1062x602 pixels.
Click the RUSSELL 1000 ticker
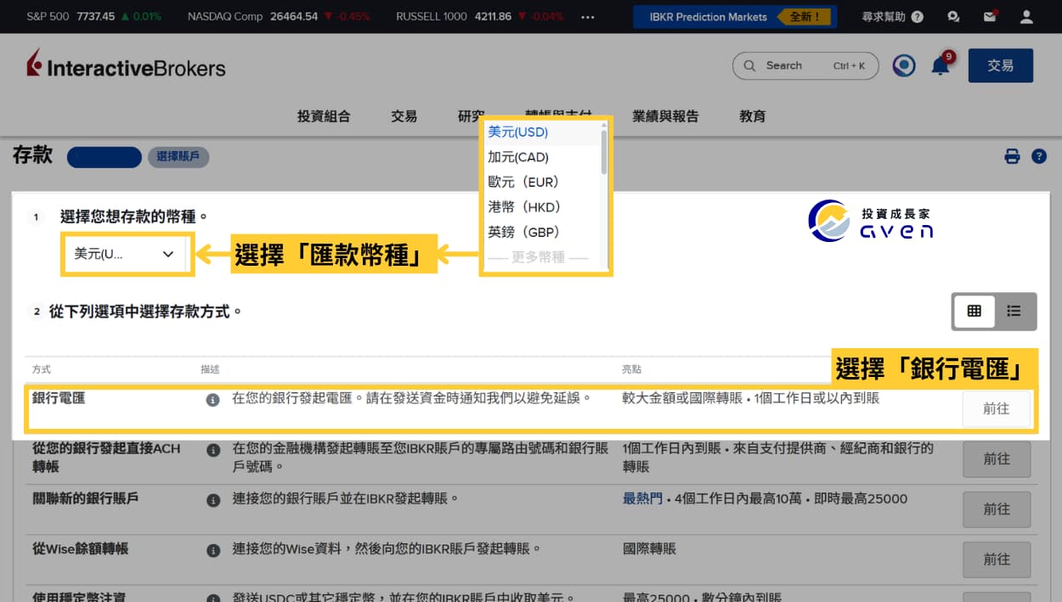[480, 17]
